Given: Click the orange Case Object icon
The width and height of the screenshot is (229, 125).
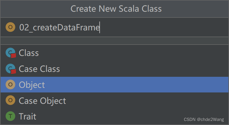Looking at the screenshot, I should 10,100.
